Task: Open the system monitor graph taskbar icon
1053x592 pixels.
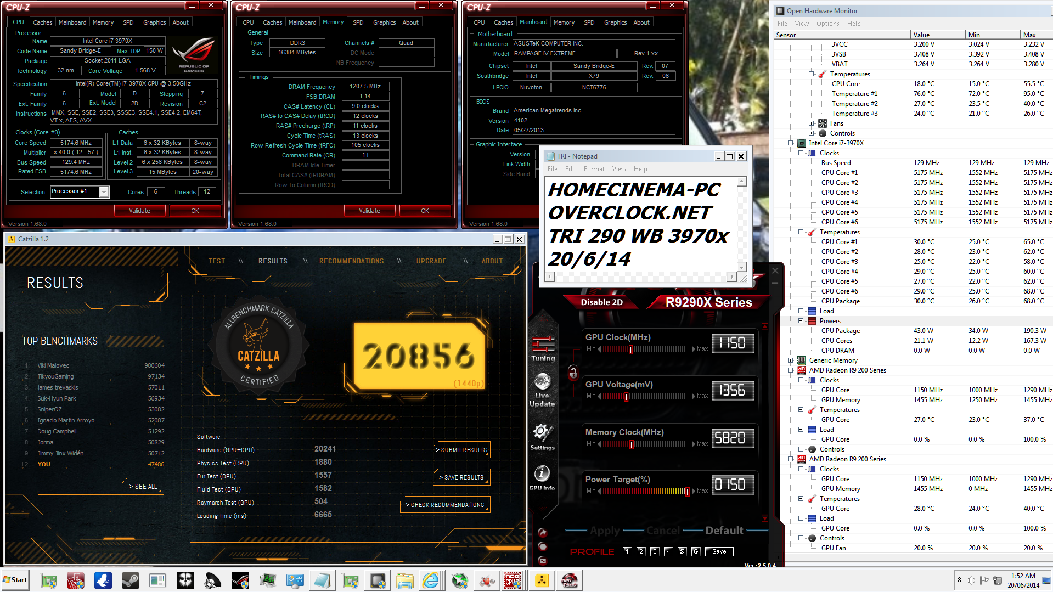Action: 267,580
